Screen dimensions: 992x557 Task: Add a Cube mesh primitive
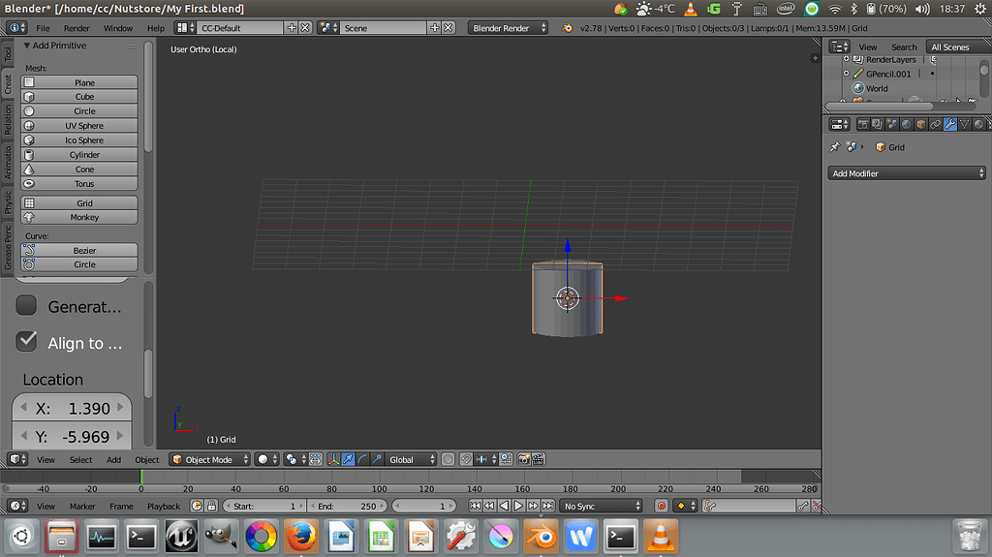coord(79,97)
